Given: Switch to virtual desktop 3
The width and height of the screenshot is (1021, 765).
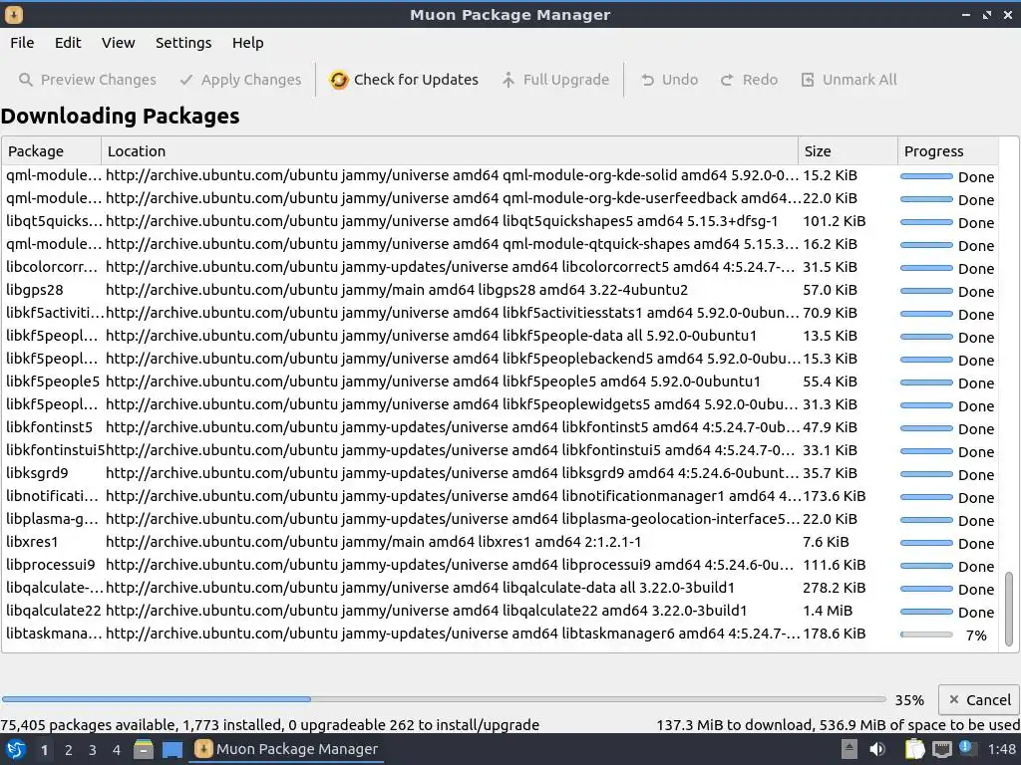Looking at the screenshot, I should (93, 750).
